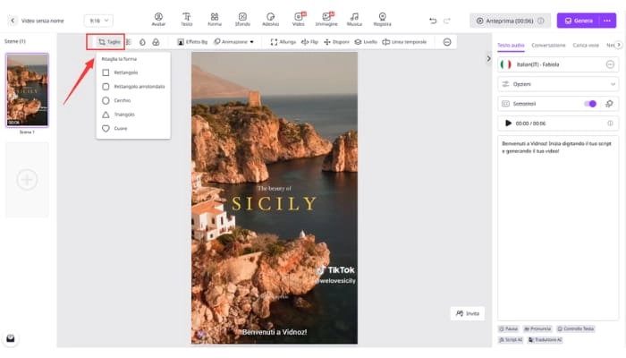626x358 pixels.
Task: Select the Testo tool
Action: [186, 19]
